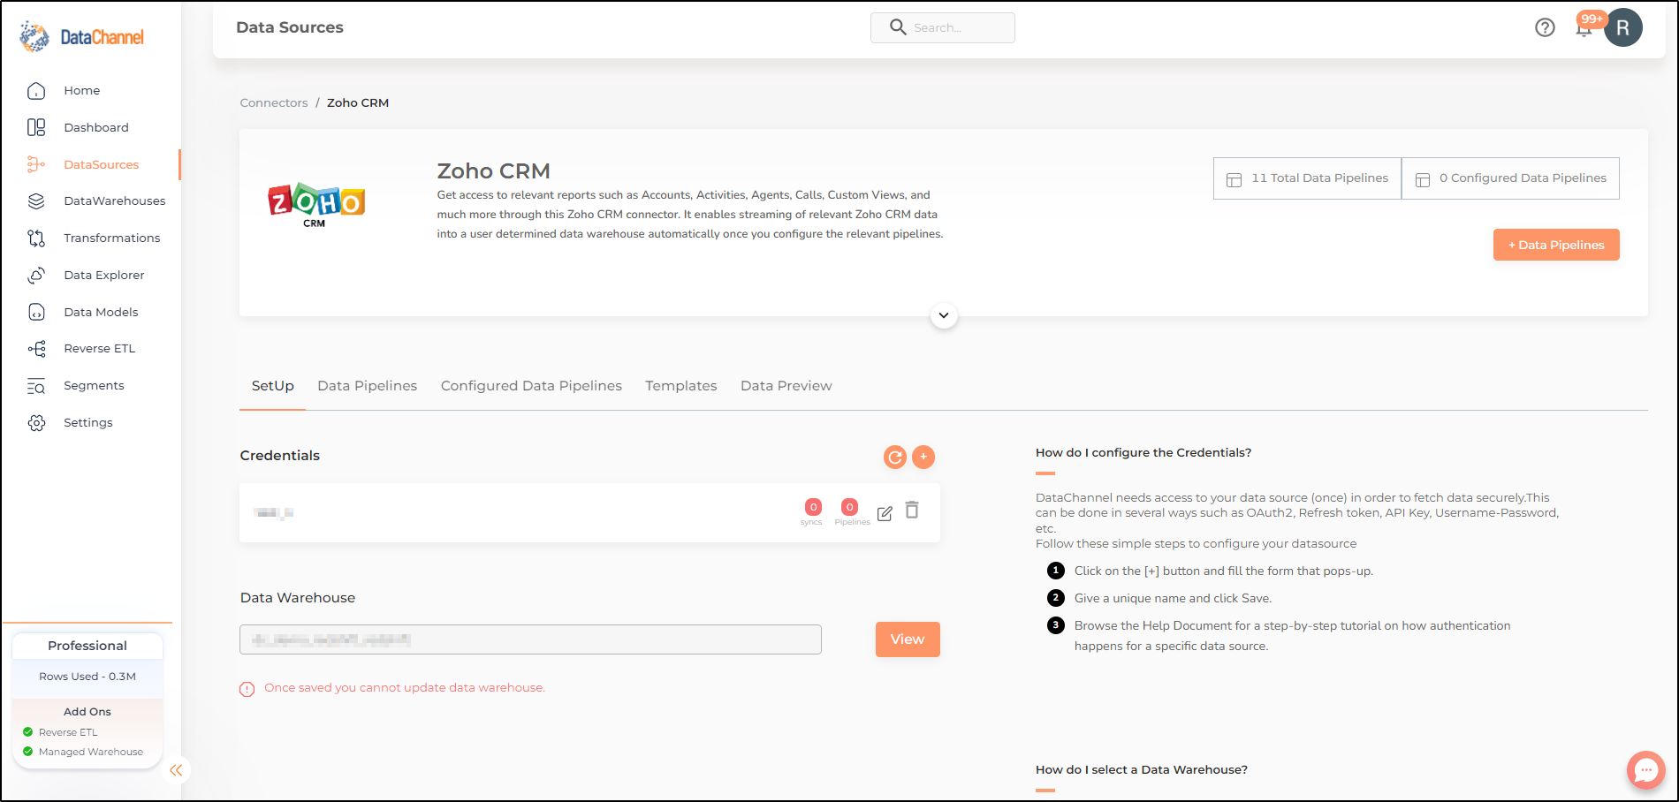Expand the connector details chevron
Viewport: 1679px width, 802px height.
coord(944,315)
